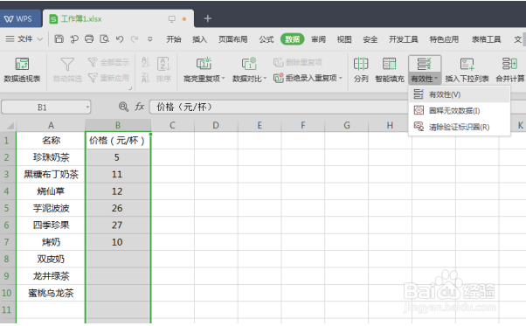The image size is (526, 326).
Task: Click the WPS home logo tab
Action: [19, 18]
